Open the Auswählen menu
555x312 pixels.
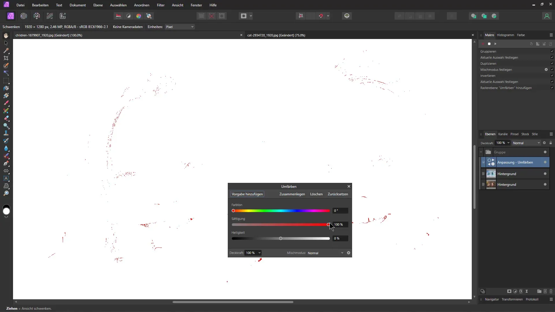click(x=118, y=5)
